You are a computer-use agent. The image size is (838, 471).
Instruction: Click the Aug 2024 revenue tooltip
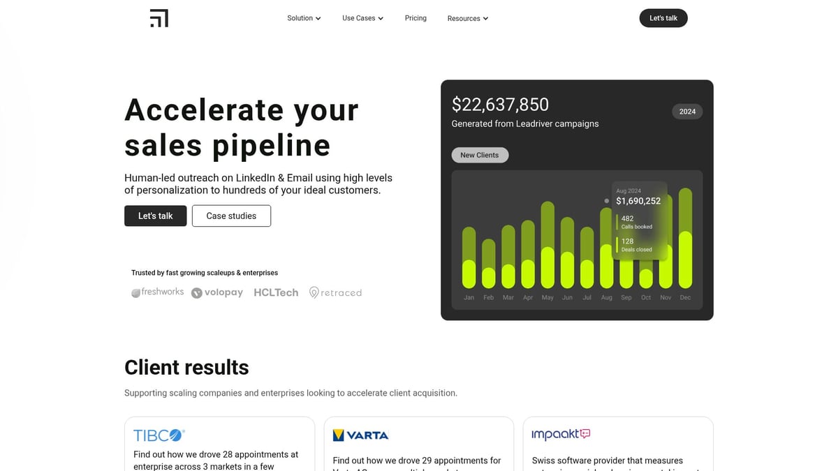[x=638, y=200]
